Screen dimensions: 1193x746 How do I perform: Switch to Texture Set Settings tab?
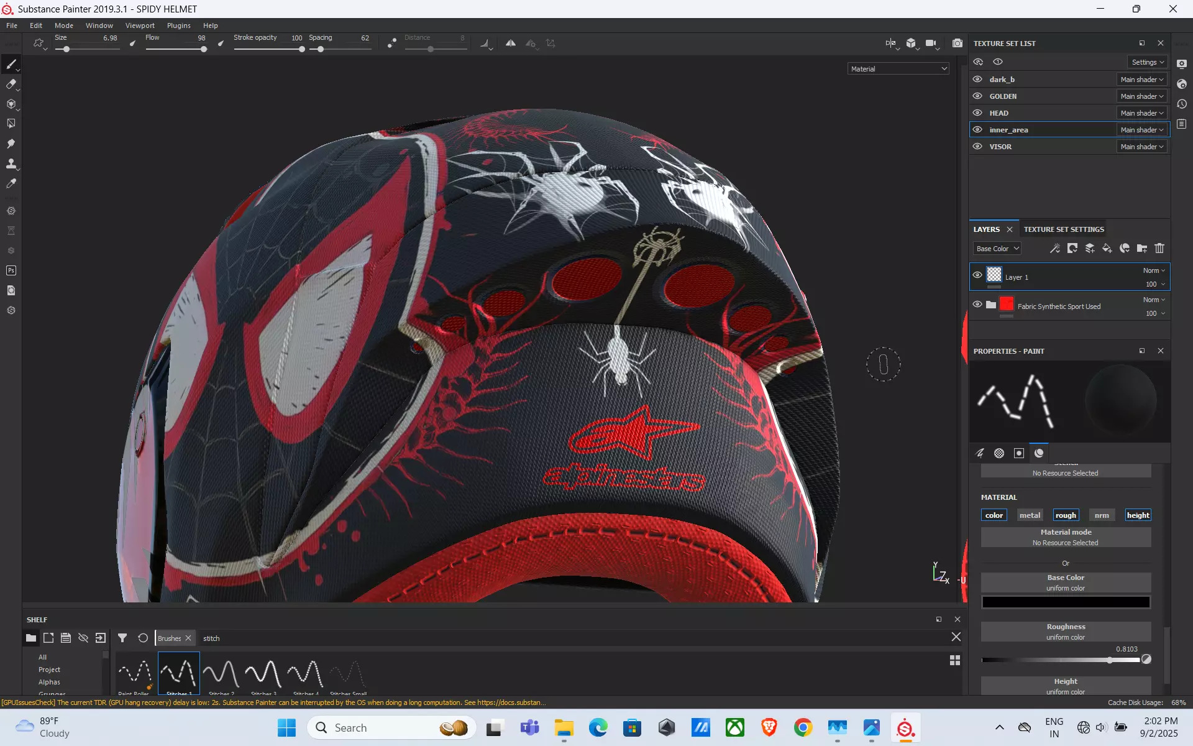(x=1064, y=229)
